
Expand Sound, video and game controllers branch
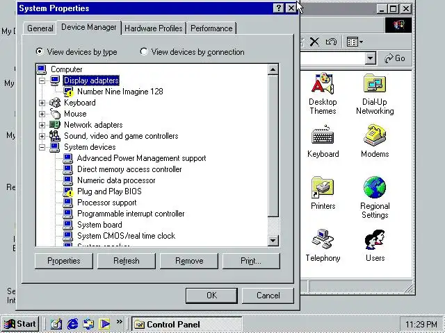(42, 136)
